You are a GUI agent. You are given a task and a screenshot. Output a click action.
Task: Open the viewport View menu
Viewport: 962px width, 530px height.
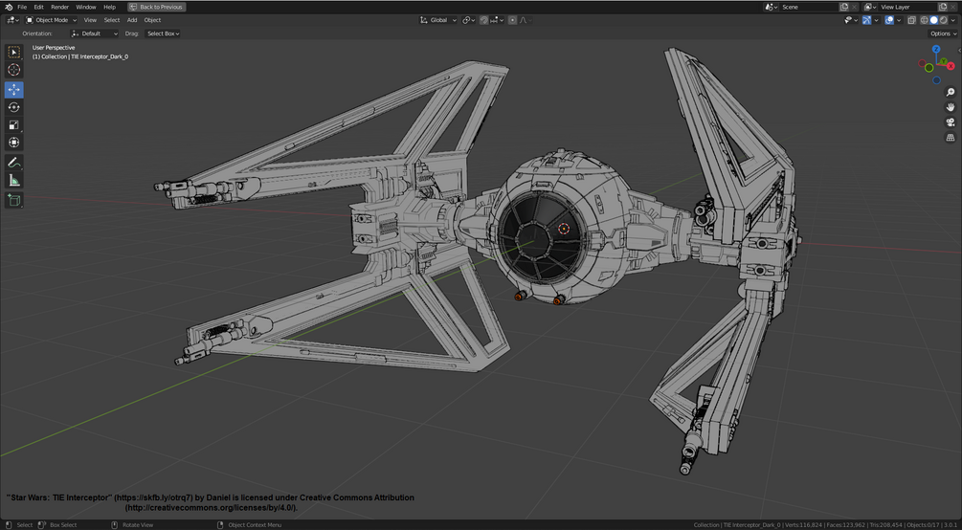point(90,20)
